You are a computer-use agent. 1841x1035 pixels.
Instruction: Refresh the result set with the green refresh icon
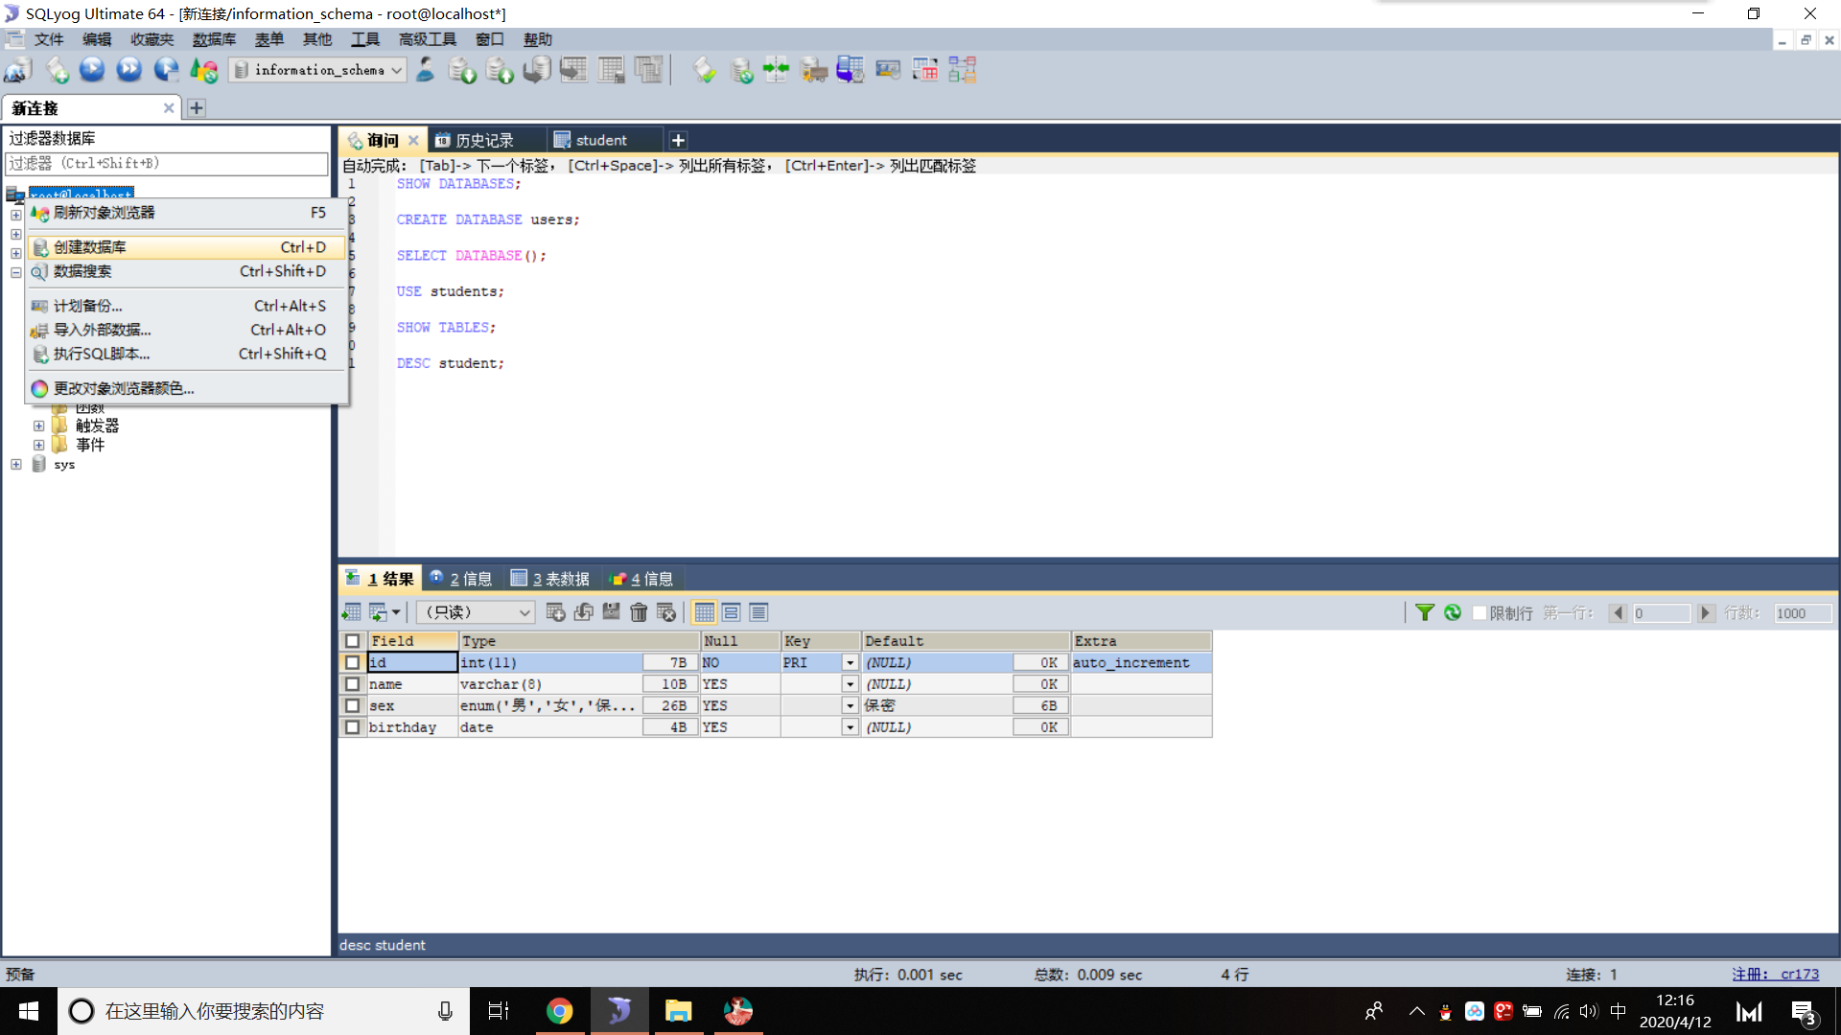click(1452, 611)
